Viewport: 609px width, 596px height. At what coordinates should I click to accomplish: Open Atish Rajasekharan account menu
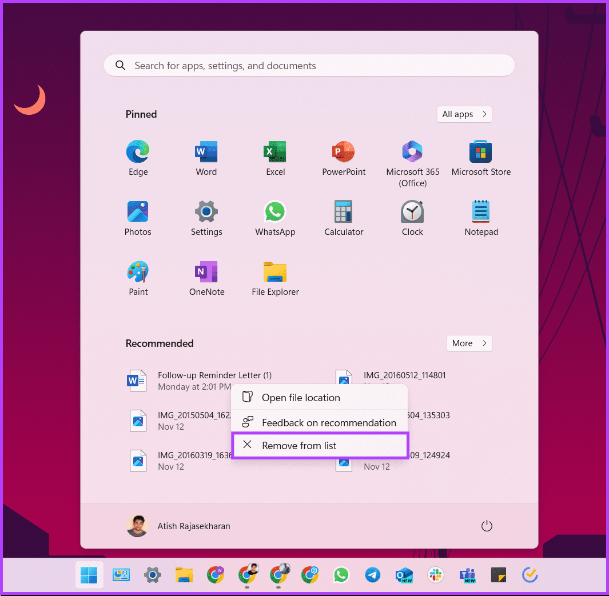[178, 526]
